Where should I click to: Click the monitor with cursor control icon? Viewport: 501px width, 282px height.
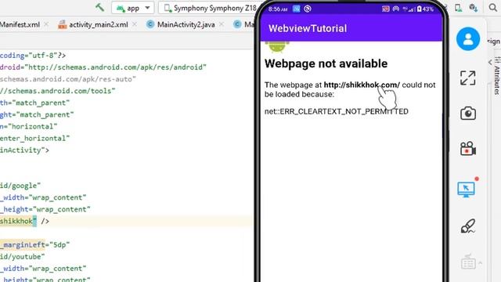[467, 190]
